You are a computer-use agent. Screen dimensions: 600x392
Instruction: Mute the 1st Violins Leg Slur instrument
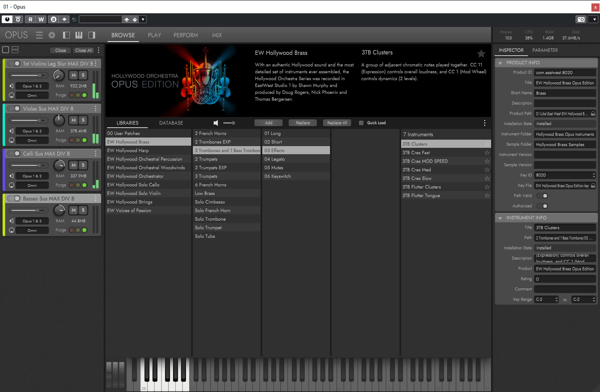[74, 75]
